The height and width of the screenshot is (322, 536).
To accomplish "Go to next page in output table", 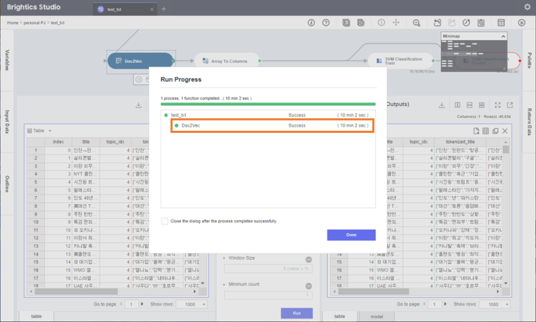I will tap(445, 304).
